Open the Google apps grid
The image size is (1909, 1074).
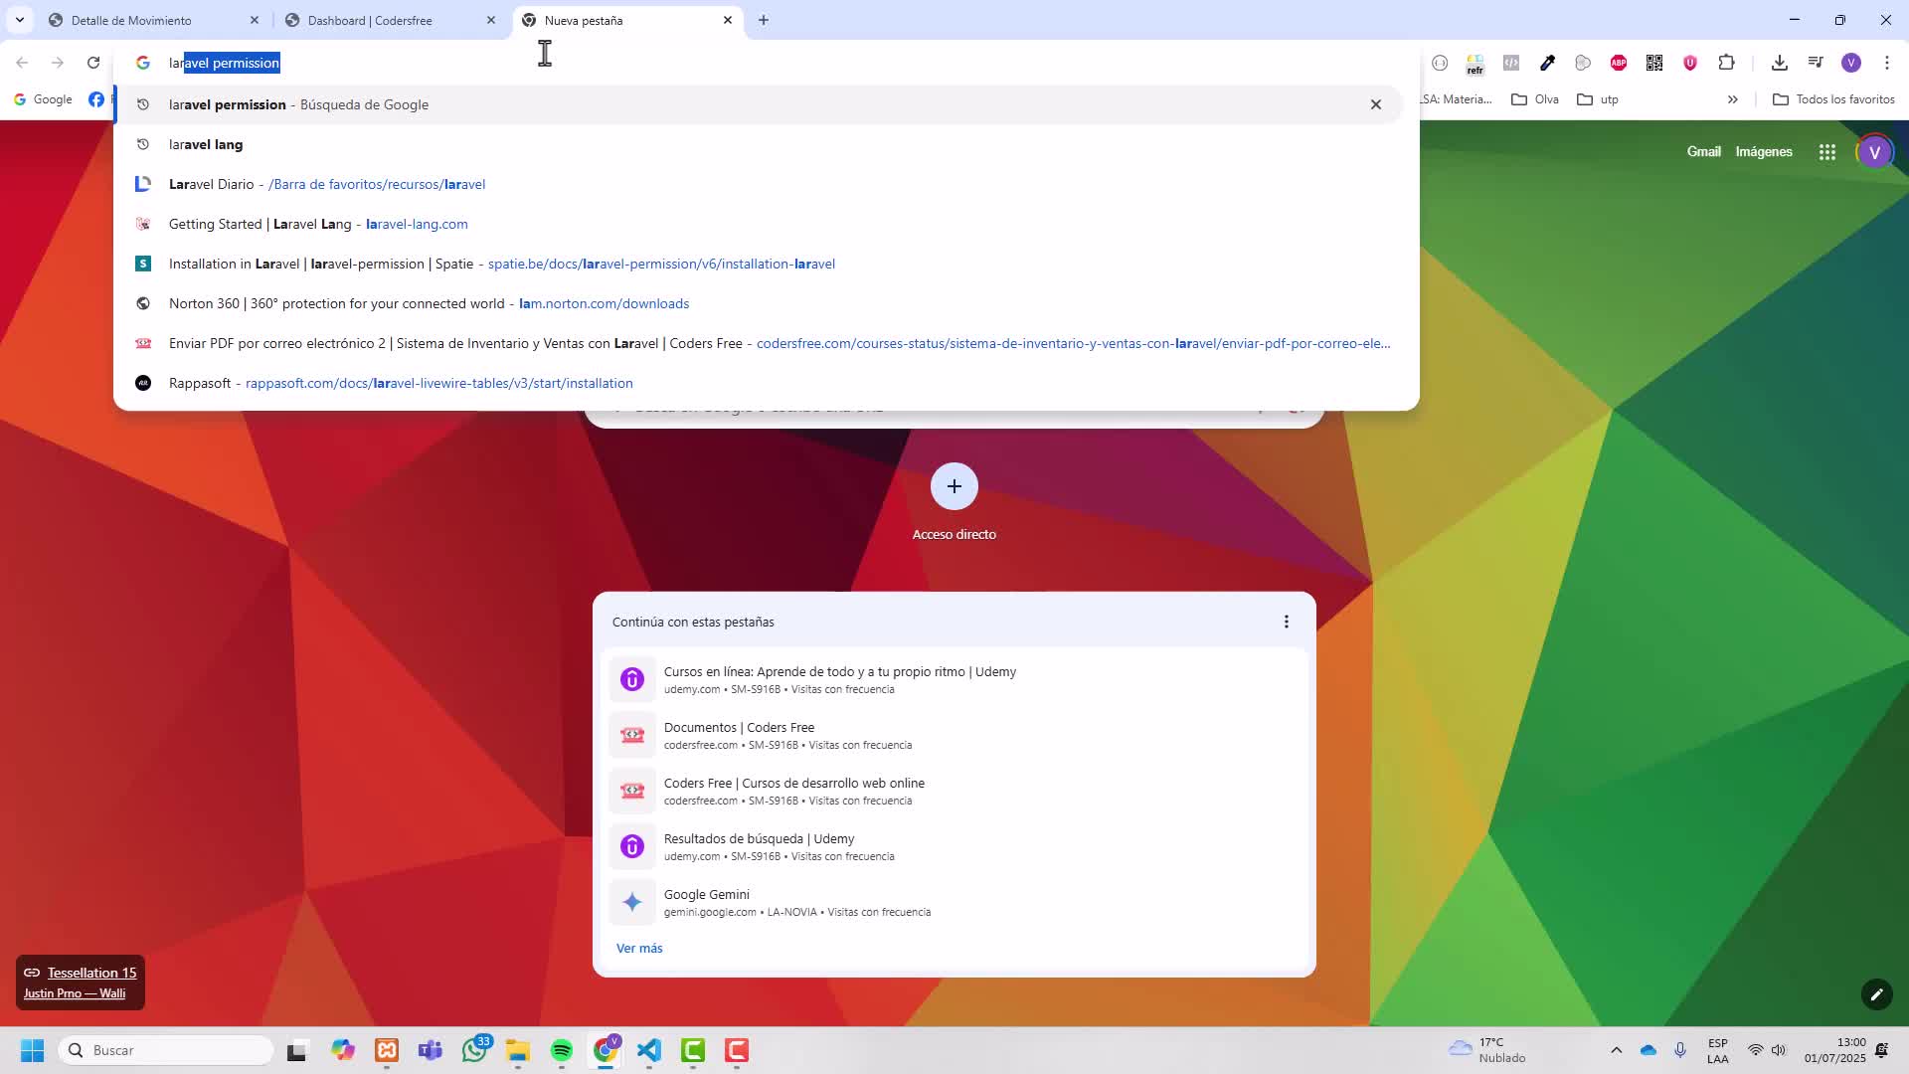coord(1827,152)
